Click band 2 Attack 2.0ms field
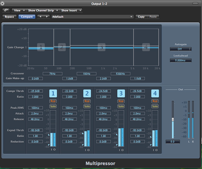202x169 pixels. [69, 113]
